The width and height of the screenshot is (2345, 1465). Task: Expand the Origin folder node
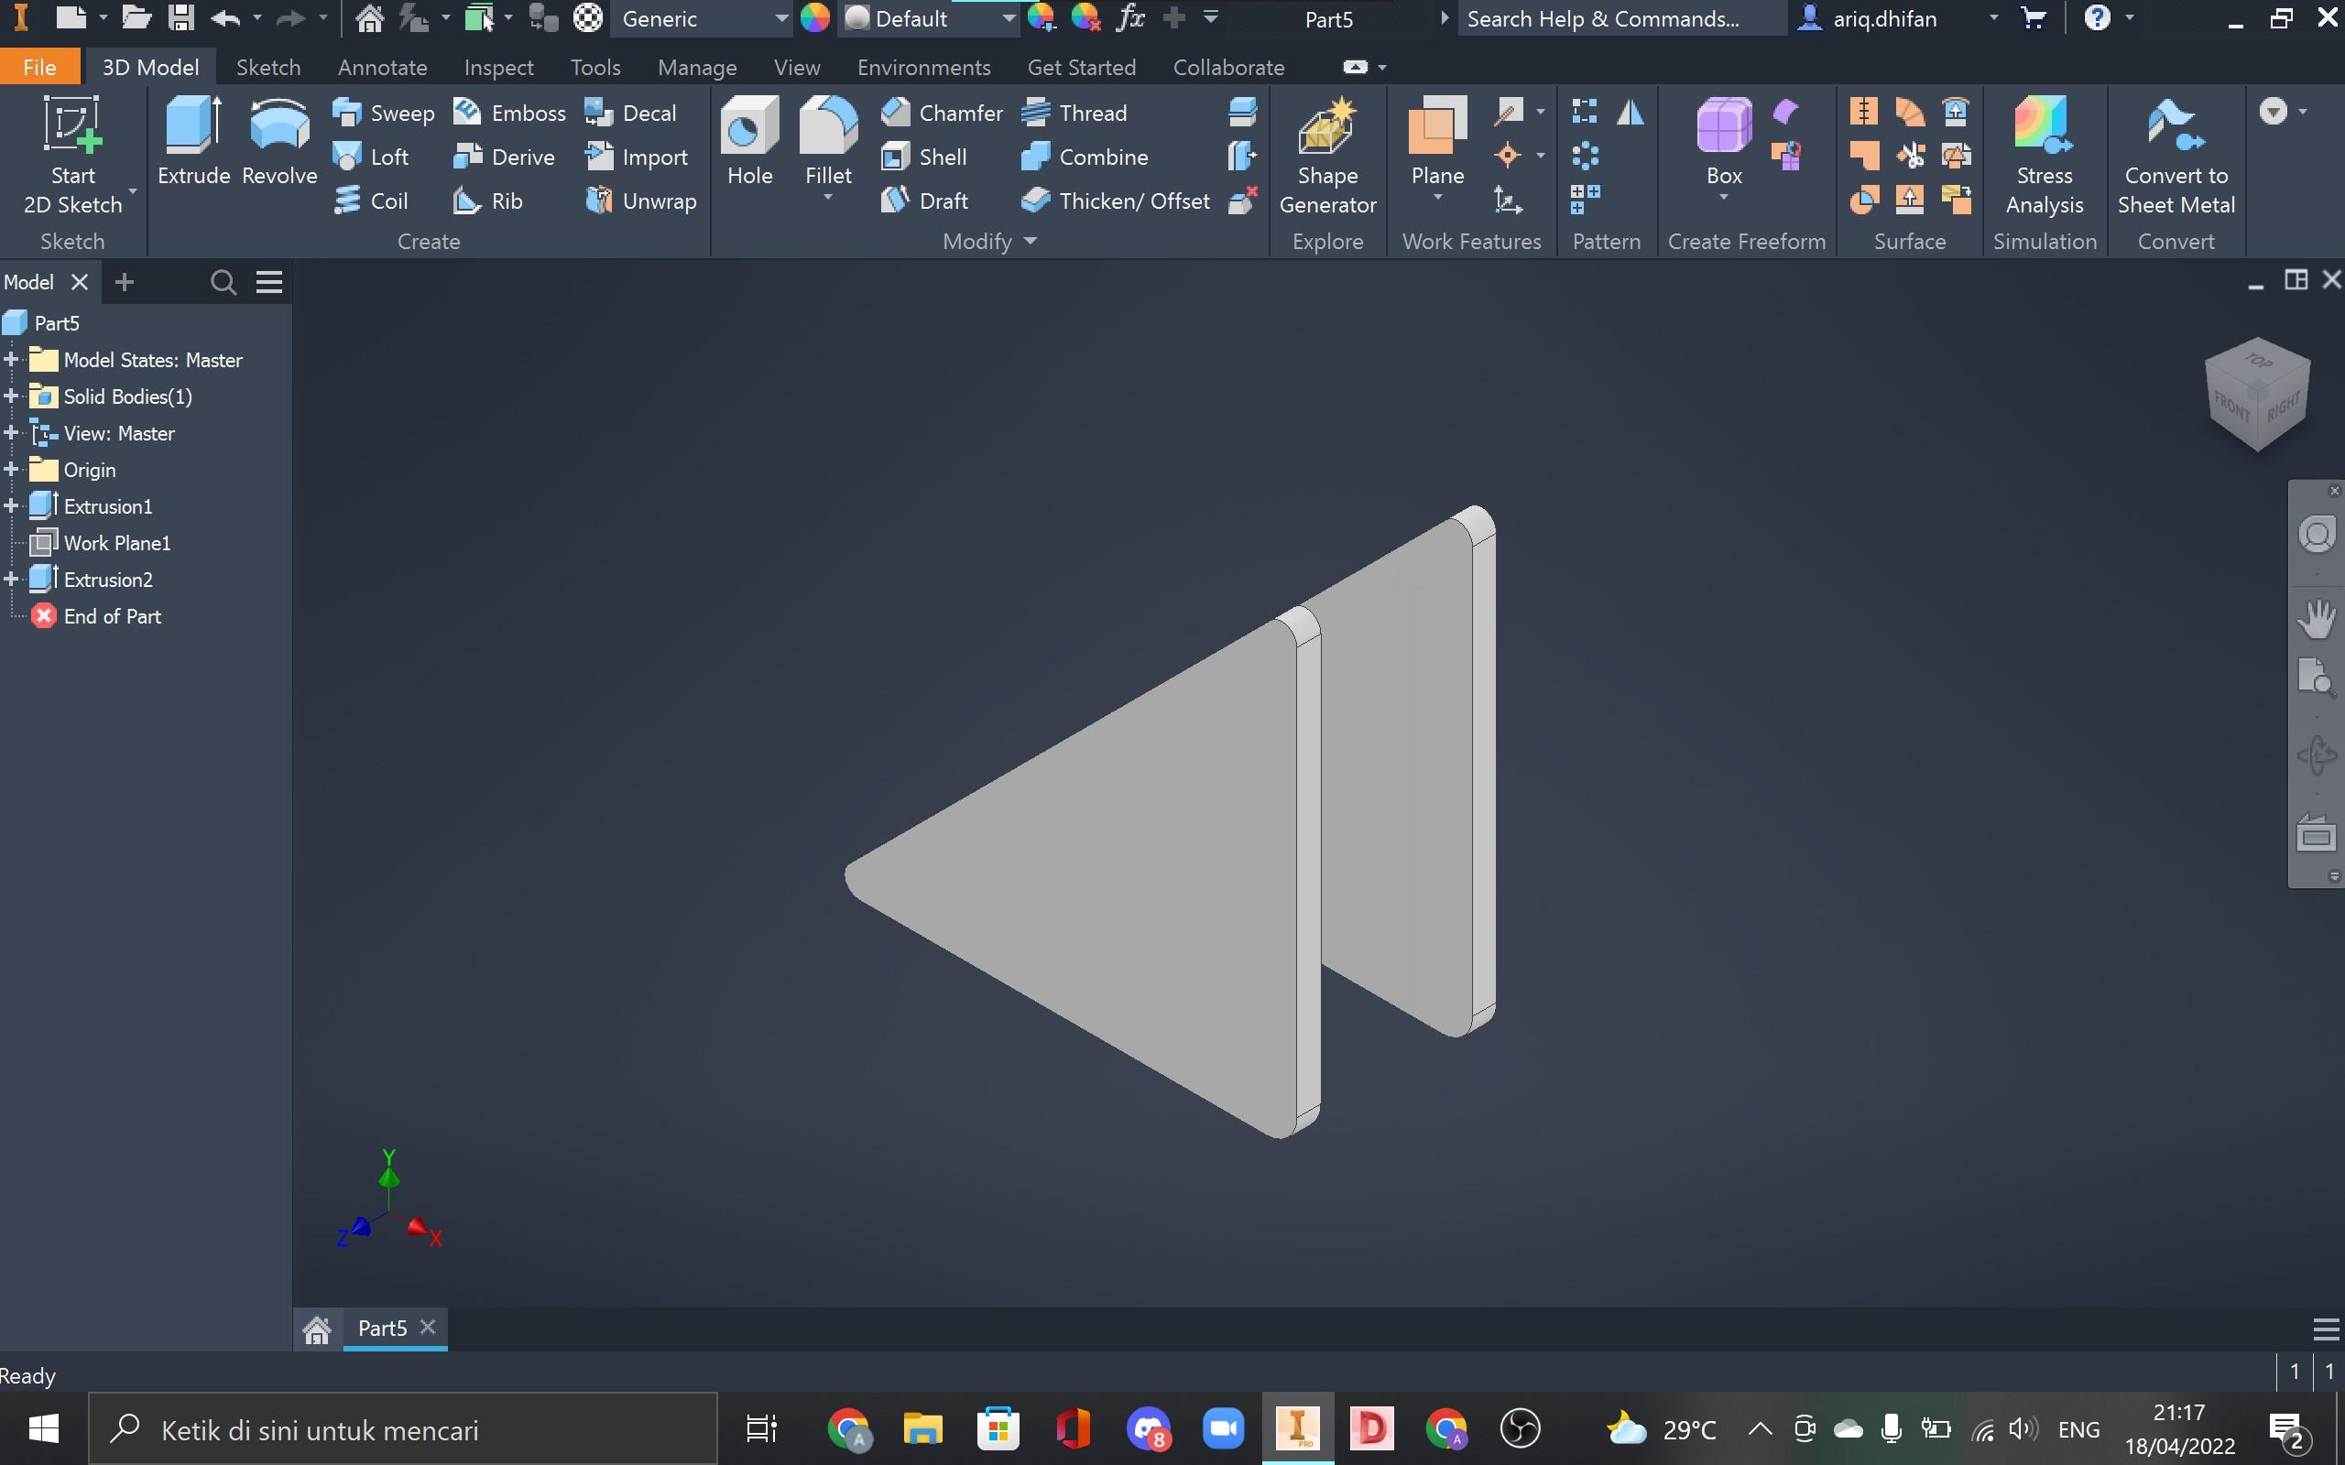coord(12,470)
